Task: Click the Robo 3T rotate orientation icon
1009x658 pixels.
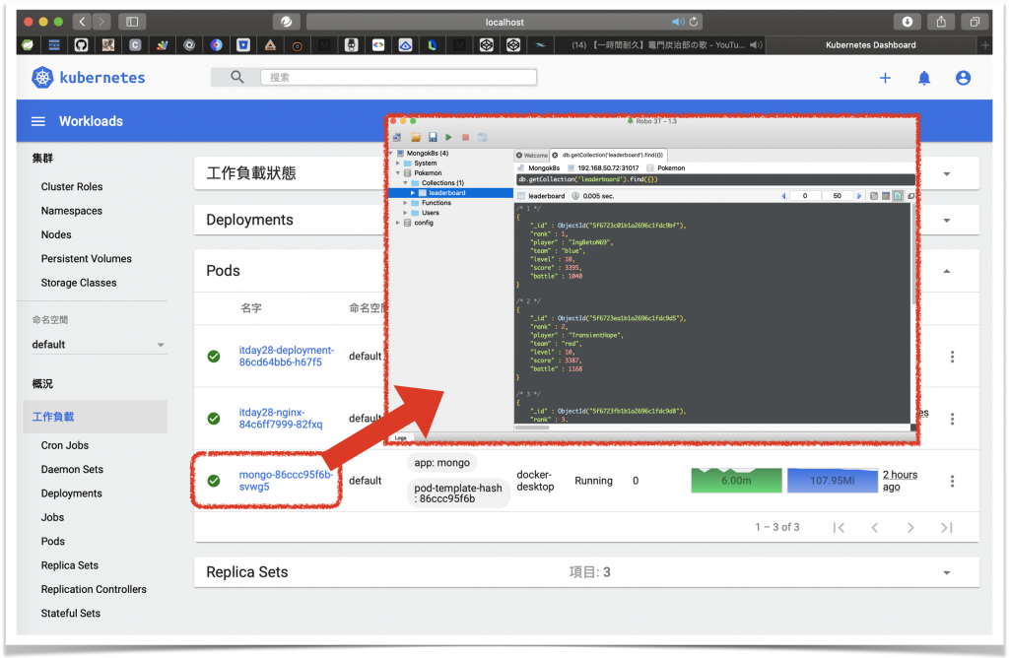Action: coord(483,137)
